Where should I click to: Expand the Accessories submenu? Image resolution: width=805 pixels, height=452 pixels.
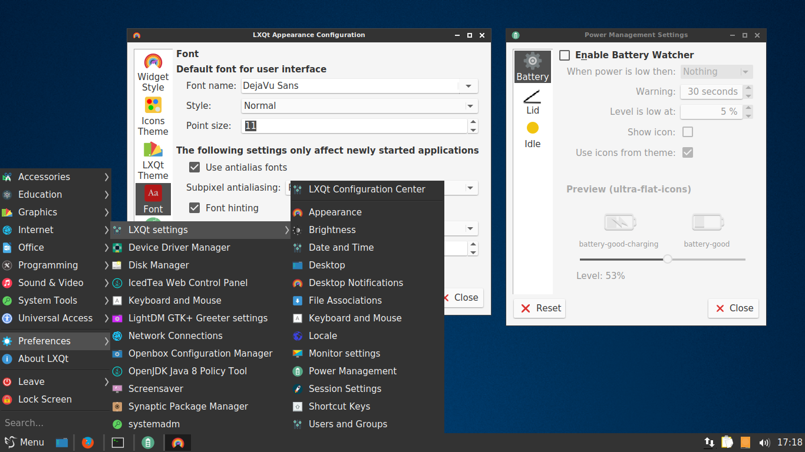click(55, 177)
